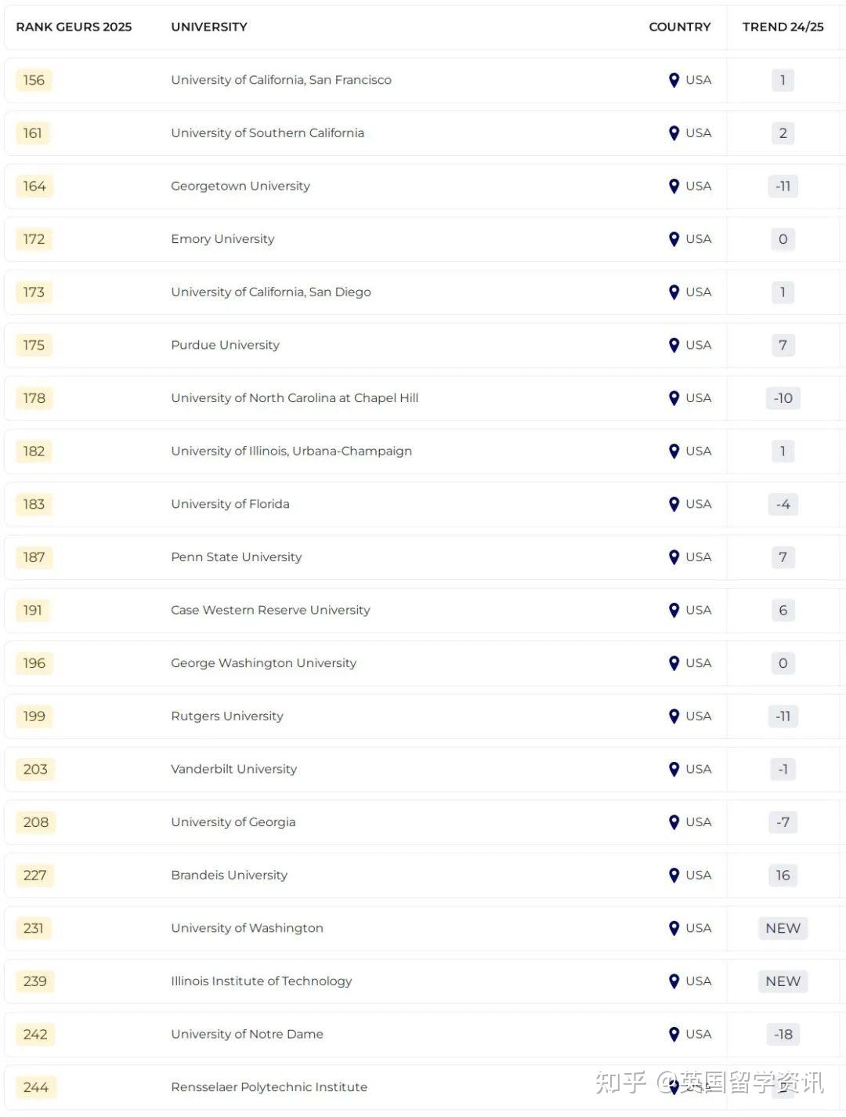Sort by the RANK GEURS 2025 column header
846x1117 pixels.
[x=74, y=27]
